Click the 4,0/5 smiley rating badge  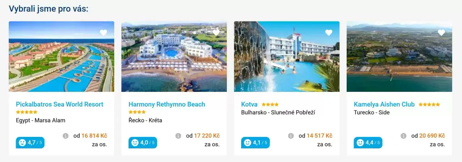coord(143,143)
